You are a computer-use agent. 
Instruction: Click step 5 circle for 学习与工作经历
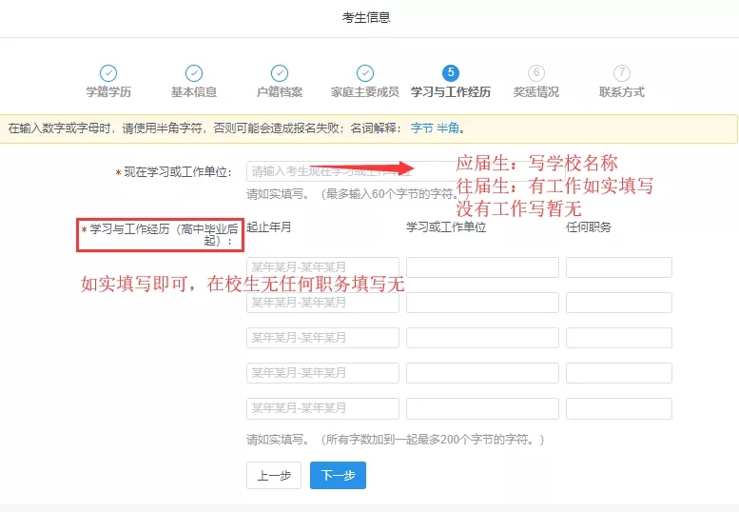tap(451, 73)
